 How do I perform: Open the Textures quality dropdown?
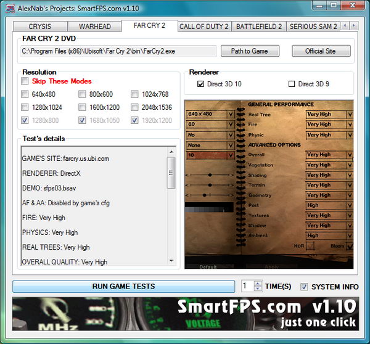pyautogui.click(x=329, y=215)
